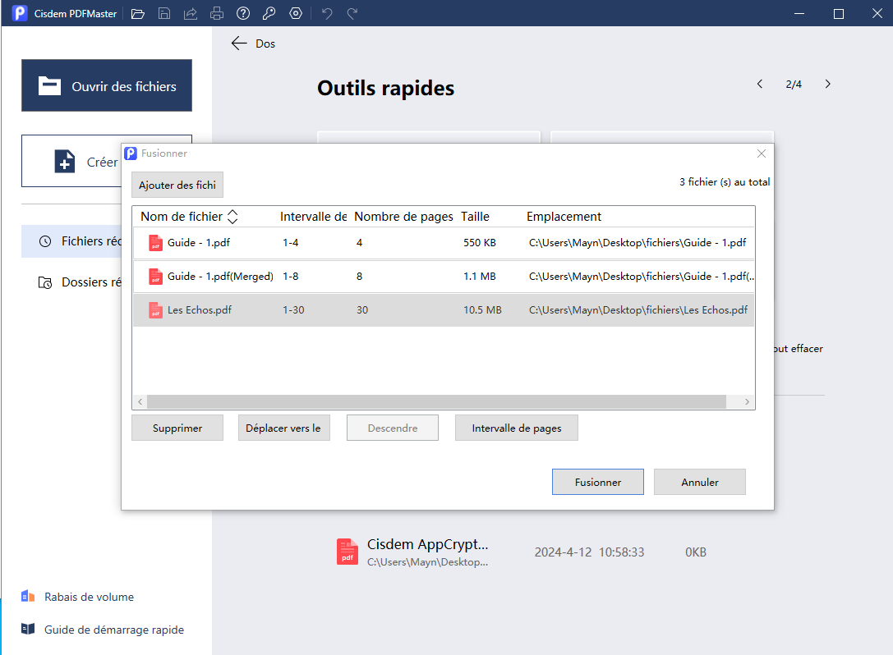Click the 1-30 page range cell
Image resolution: width=893 pixels, height=655 pixels.
[x=293, y=309]
